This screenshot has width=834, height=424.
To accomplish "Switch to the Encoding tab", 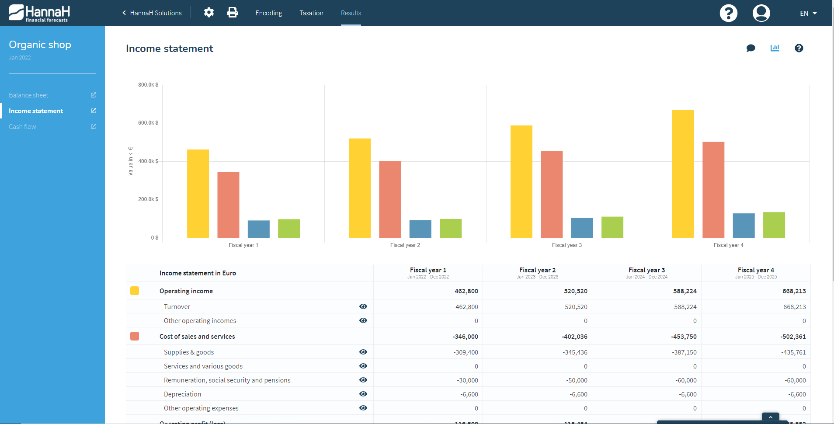I will [269, 13].
